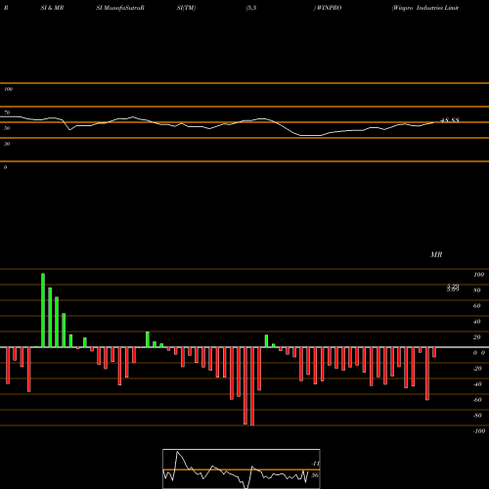The image size is (489, 489).
Task: Click the MR axis label 60
Action: tap(477, 306)
